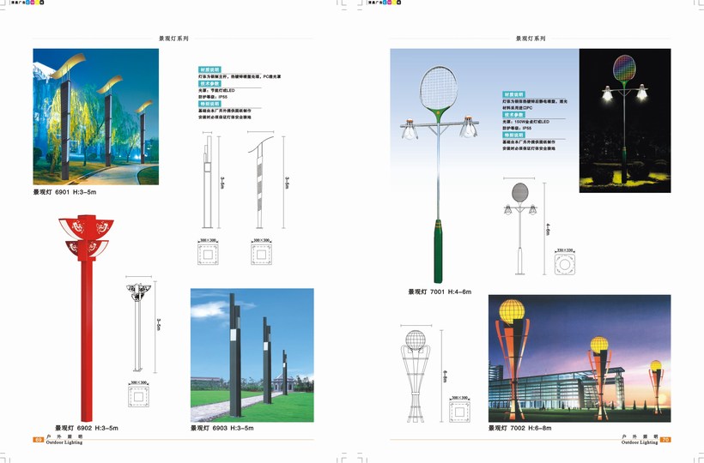This screenshot has height=463, width=704.
Task: Click the night photo of lamp 6901
Action: (x=95, y=117)
